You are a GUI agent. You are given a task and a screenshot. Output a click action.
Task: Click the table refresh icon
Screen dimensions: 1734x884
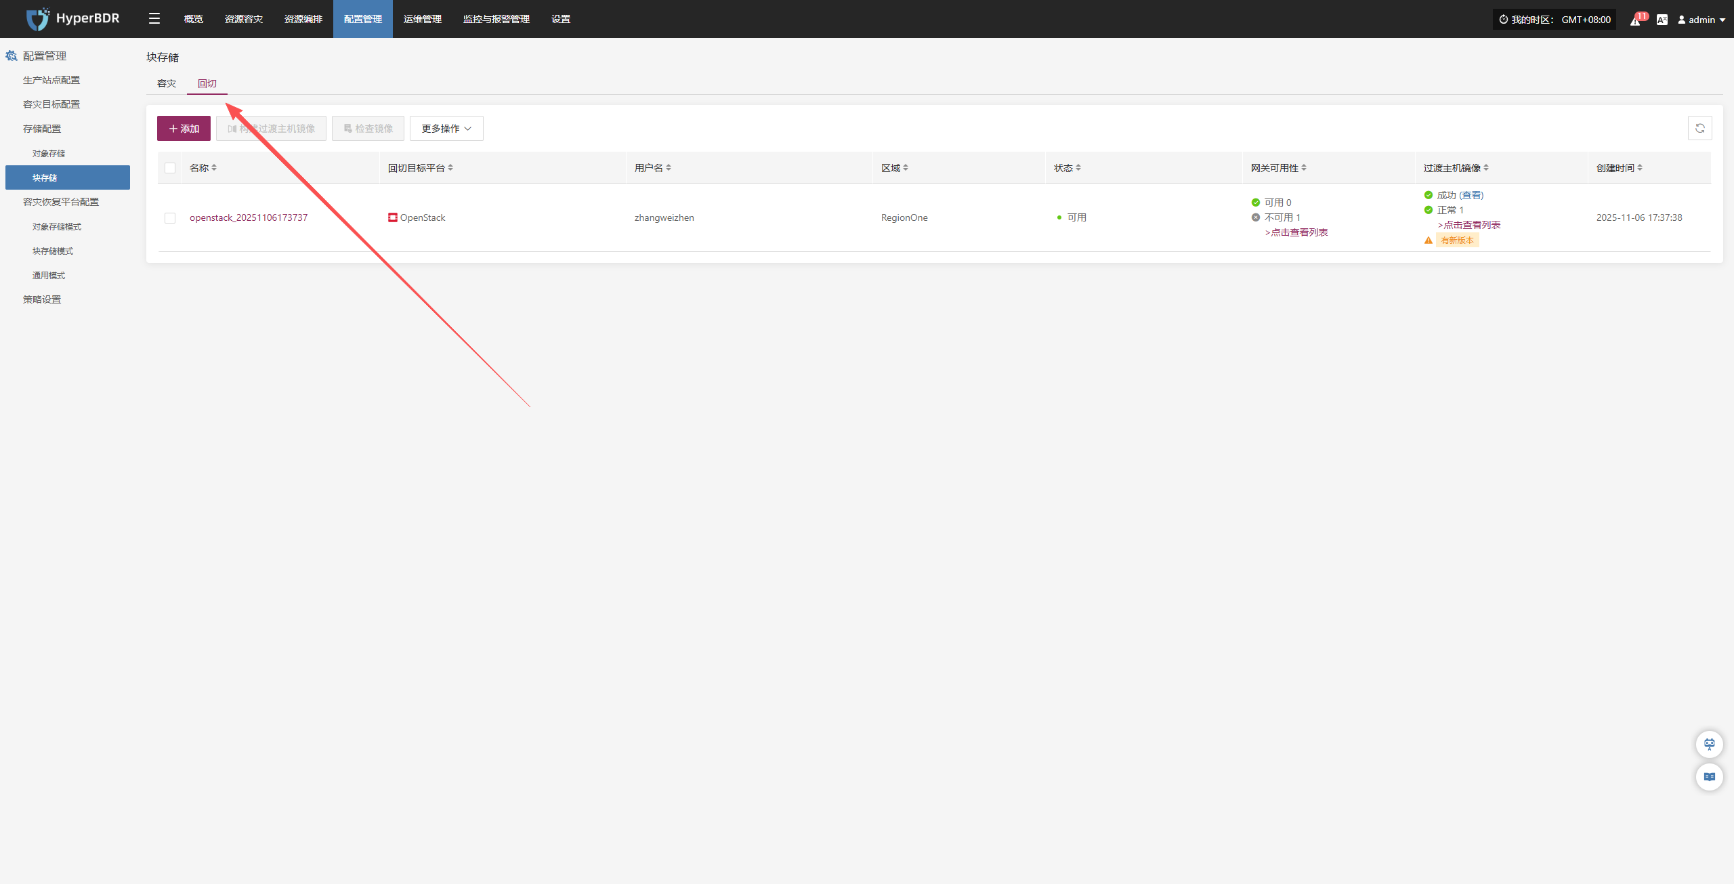pyautogui.click(x=1699, y=128)
